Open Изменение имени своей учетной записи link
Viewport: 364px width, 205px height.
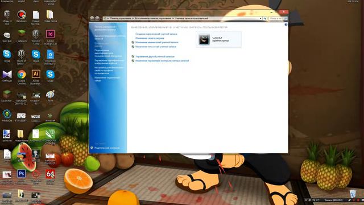click(x=157, y=42)
